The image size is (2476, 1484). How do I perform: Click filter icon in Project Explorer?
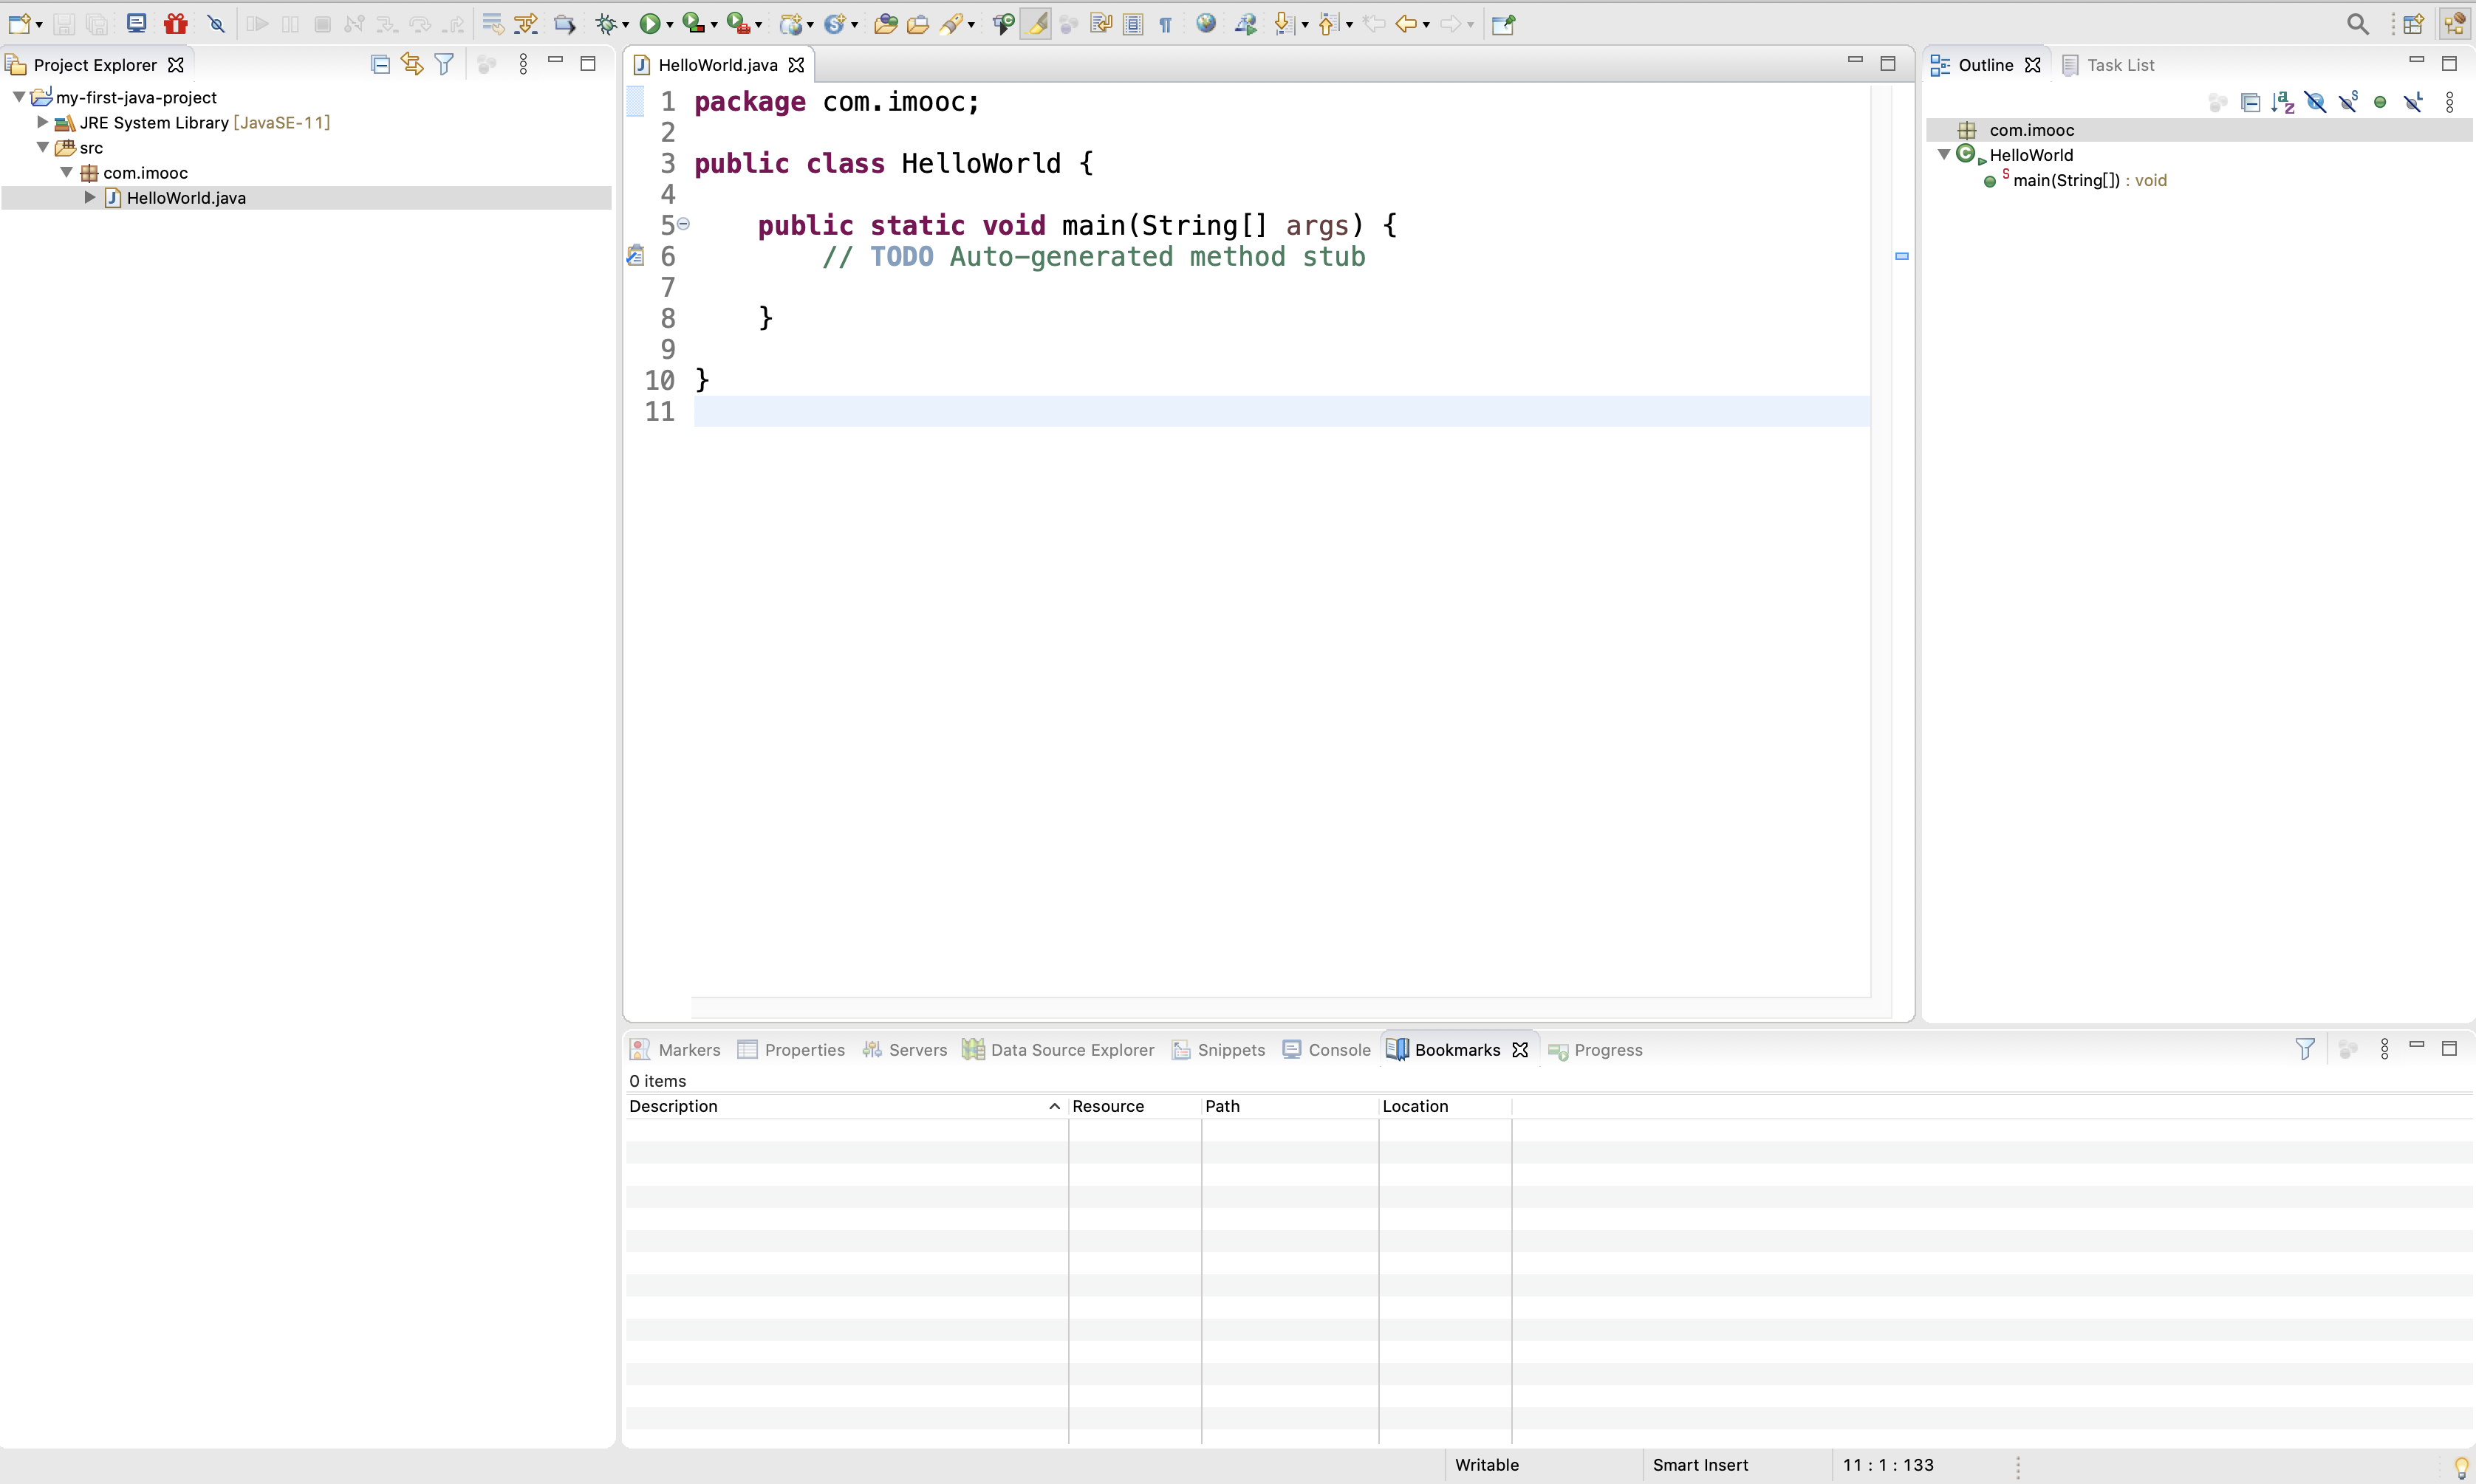(x=444, y=65)
